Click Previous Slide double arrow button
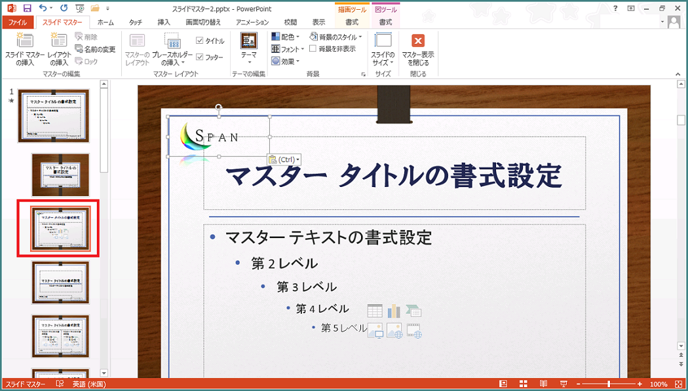 [x=681, y=354]
